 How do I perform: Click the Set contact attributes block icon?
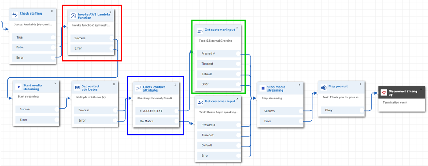(77, 87)
